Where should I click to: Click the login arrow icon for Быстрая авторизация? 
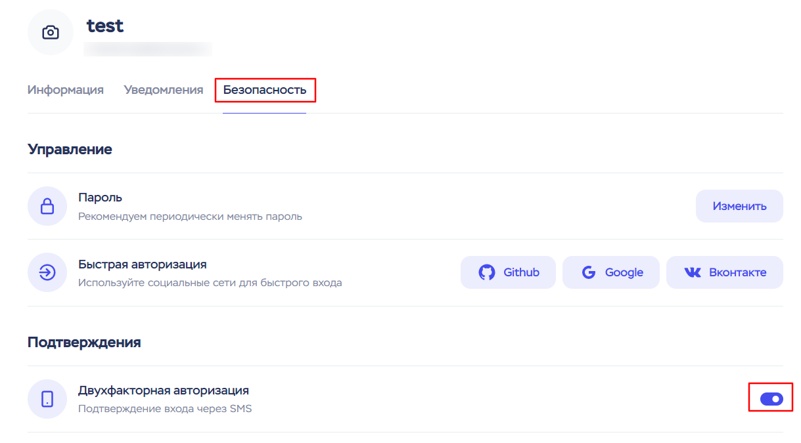coord(47,273)
